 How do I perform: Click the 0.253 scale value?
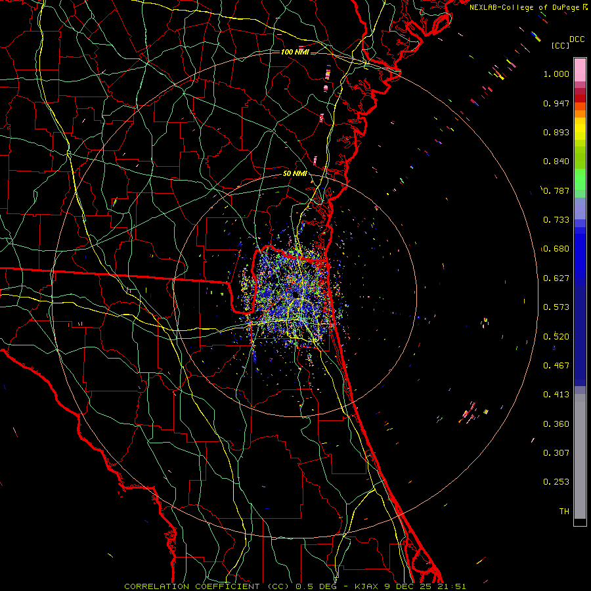point(556,482)
